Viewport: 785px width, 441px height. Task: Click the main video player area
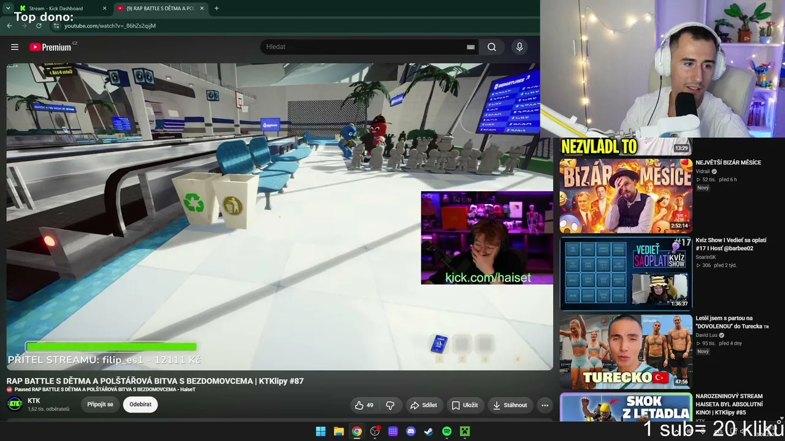[280, 217]
